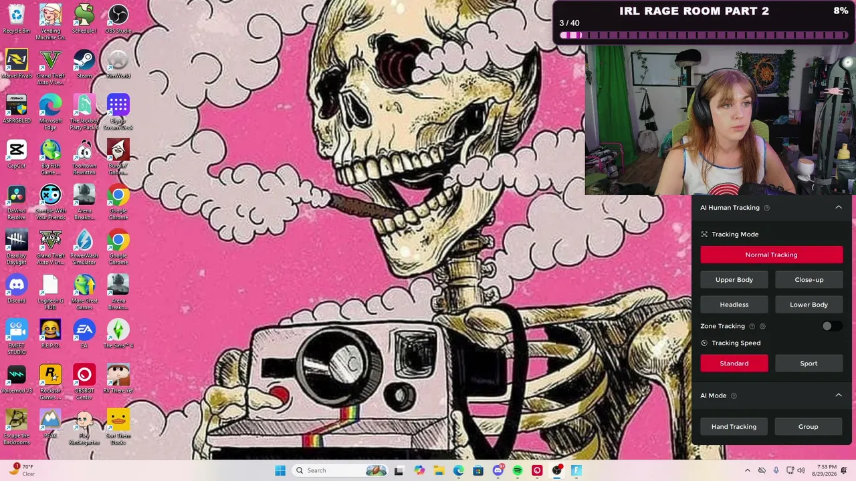Open the Windows Start menu

[x=280, y=470]
